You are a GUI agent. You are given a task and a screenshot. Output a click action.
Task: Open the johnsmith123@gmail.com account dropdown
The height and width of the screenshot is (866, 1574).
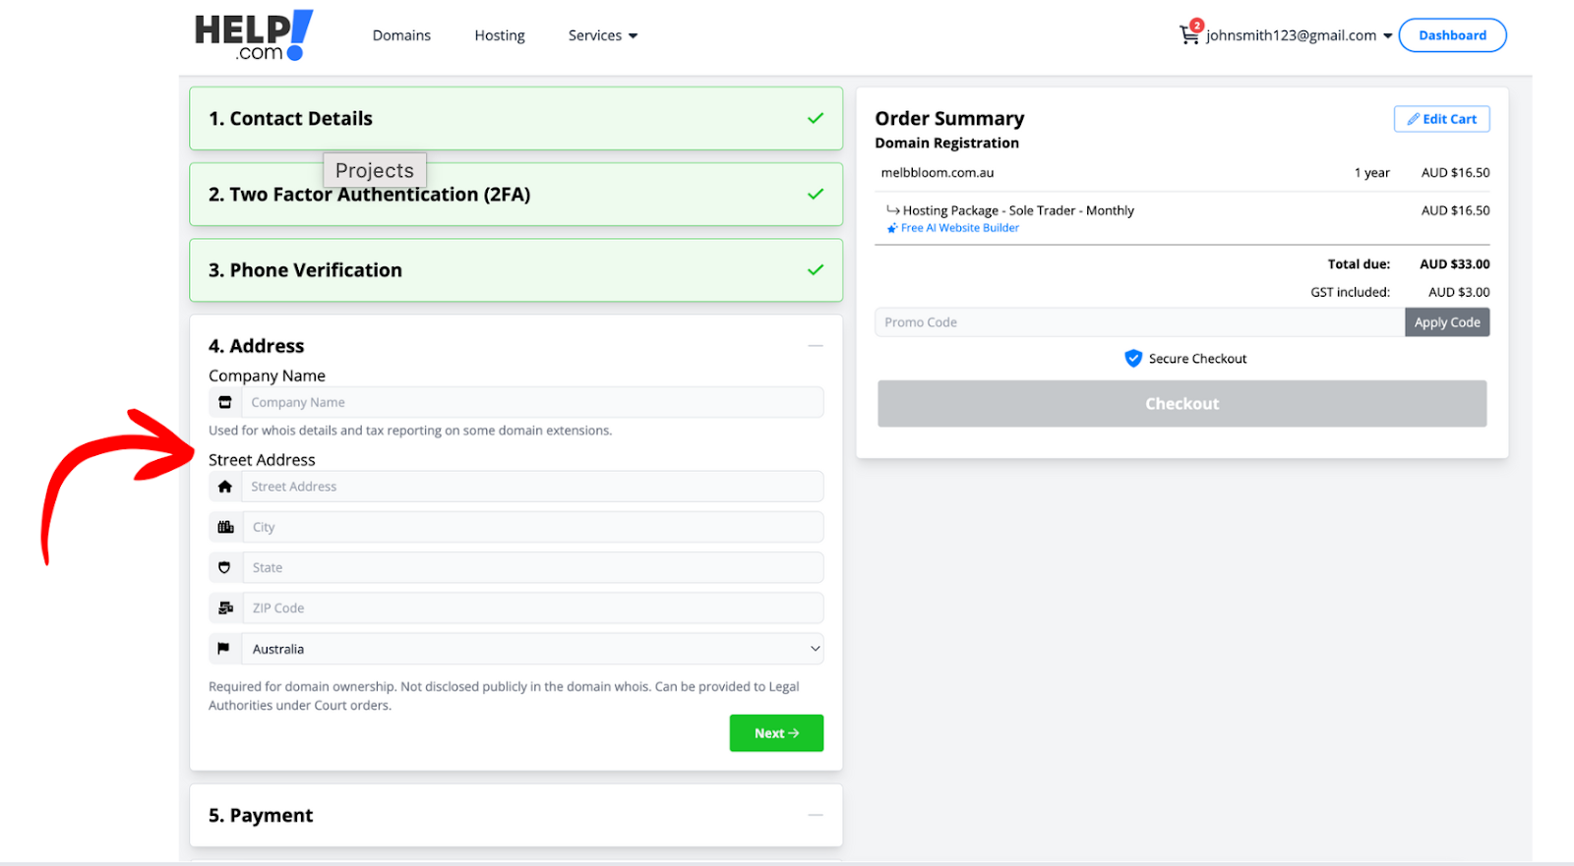tap(1299, 35)
